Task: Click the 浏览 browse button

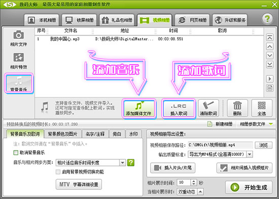Action: (x=263, y=145)
